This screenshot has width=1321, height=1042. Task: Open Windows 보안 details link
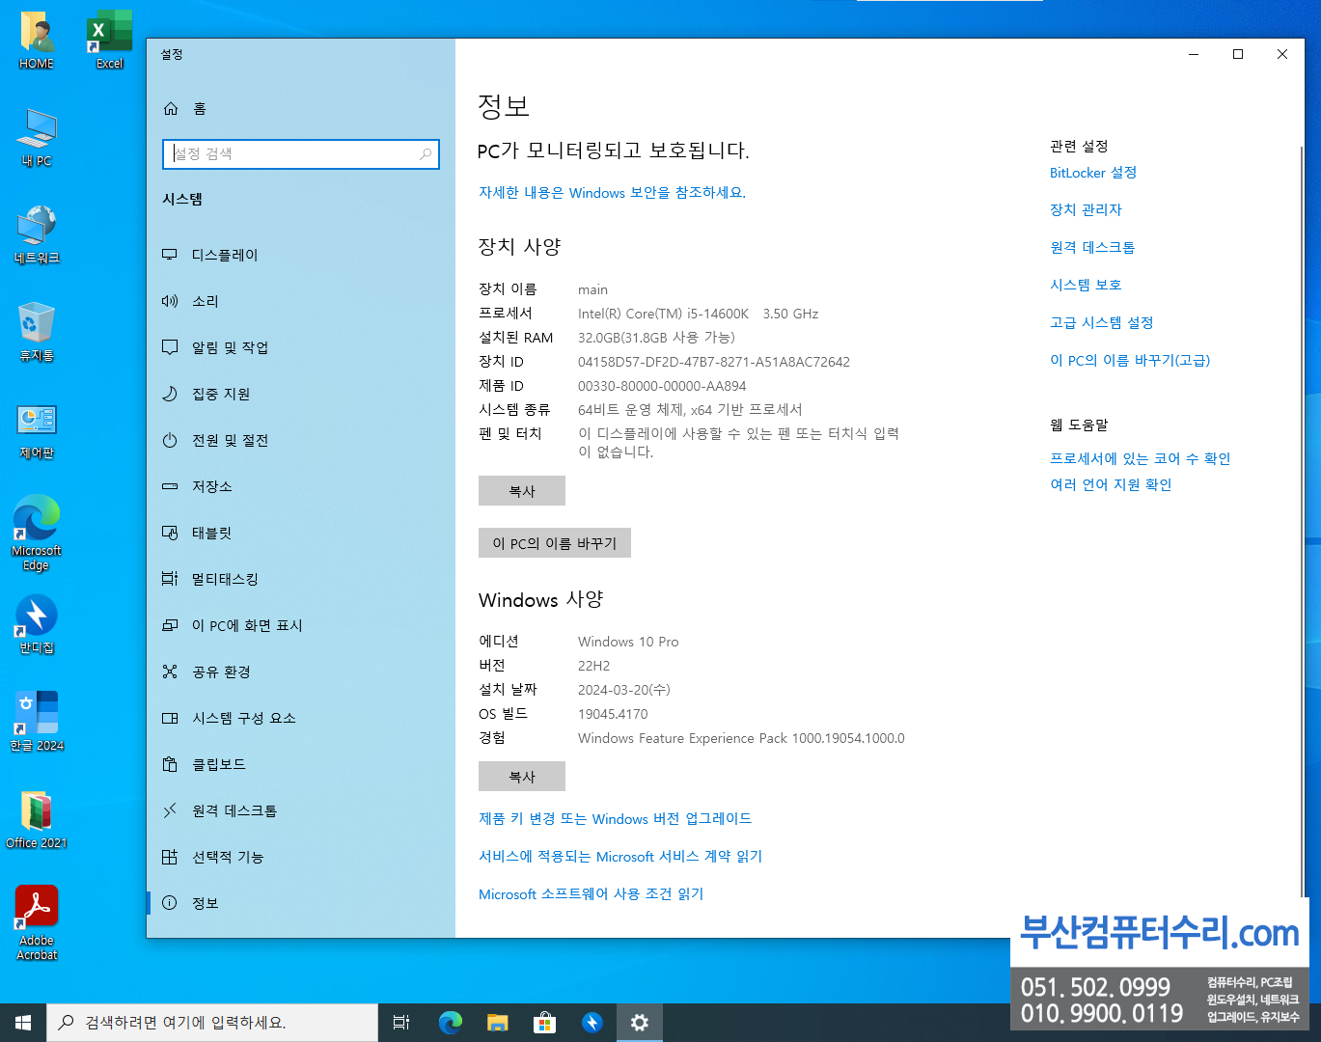[612, 193]
